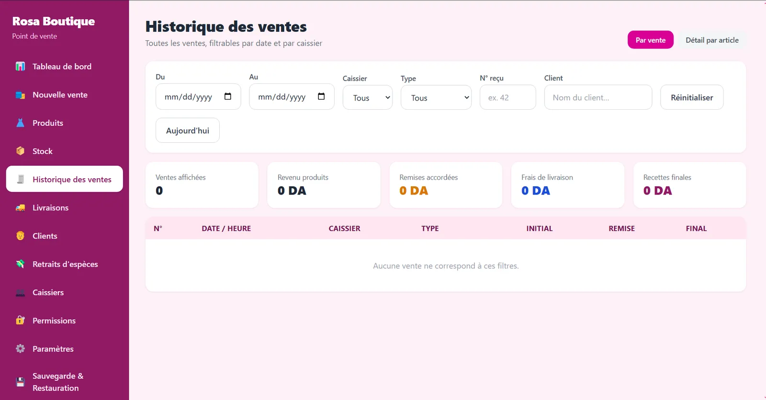
Task: Click the Rosa Boutique logo title
Action: 54,21
